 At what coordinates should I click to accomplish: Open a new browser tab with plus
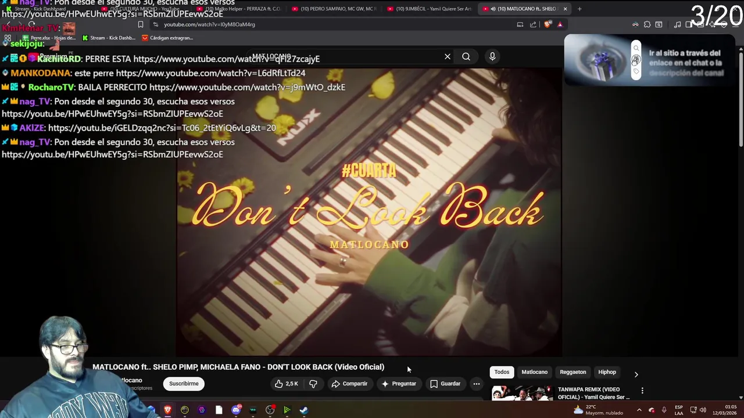(x=580, y=9)
